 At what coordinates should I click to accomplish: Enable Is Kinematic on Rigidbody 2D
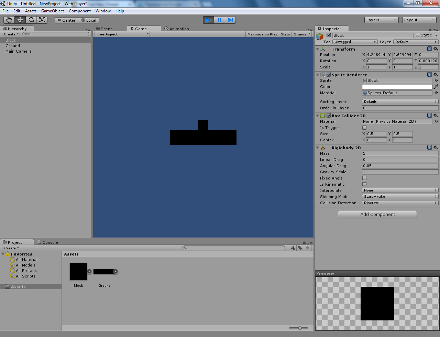tap(364, 184)
